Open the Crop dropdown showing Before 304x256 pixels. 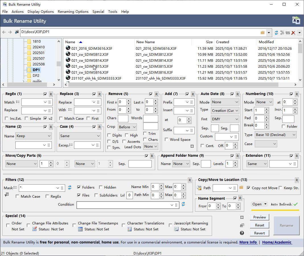(127, 127)
